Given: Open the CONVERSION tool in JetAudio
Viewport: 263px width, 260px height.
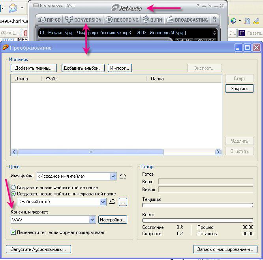Looking at the screenshot, I should pyautogui.click(x=83, y=20).
